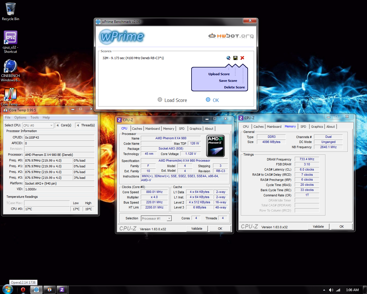367x294 pixels.
Task: Switch to About tab in the CPU-Z Memory window
Action: (x=331, y=127)
